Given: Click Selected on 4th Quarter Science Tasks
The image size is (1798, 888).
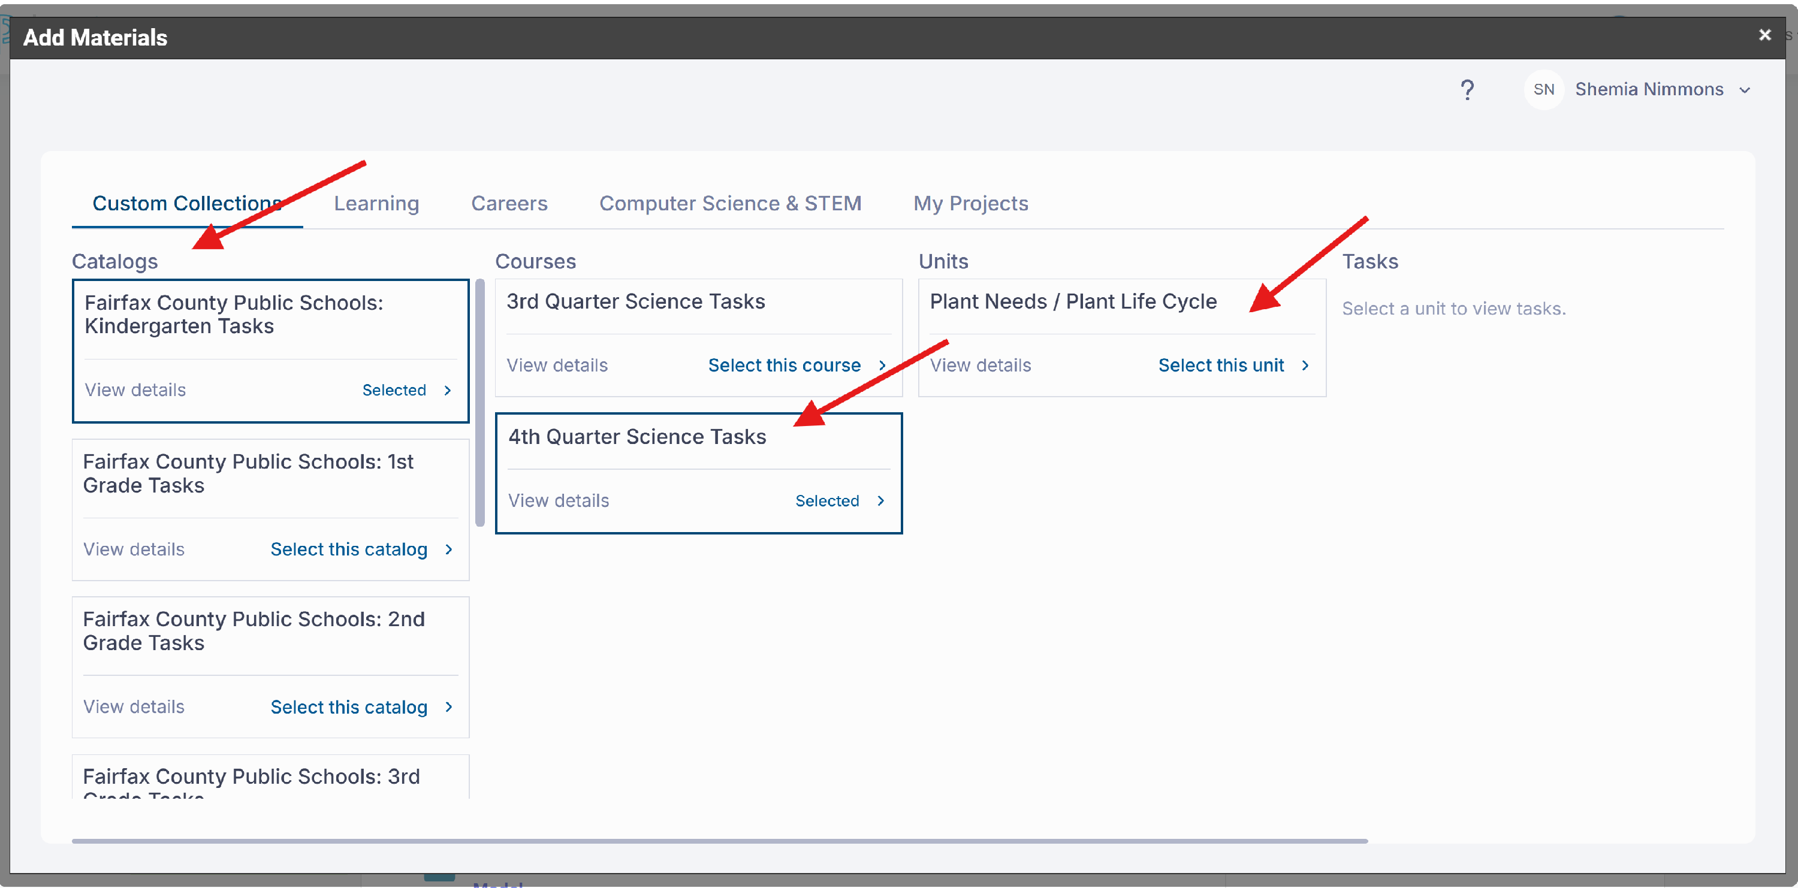Looking at the screenshot, I should [827, 500].
